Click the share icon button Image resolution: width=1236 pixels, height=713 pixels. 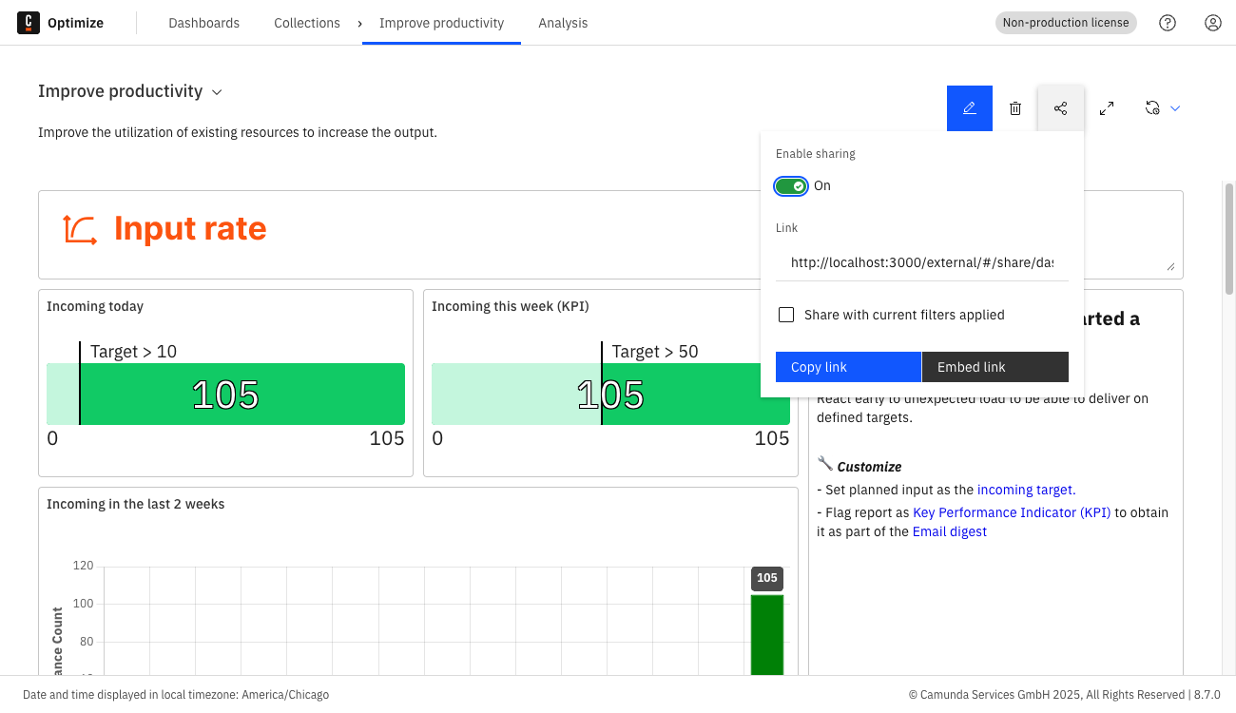(1061, 108)
